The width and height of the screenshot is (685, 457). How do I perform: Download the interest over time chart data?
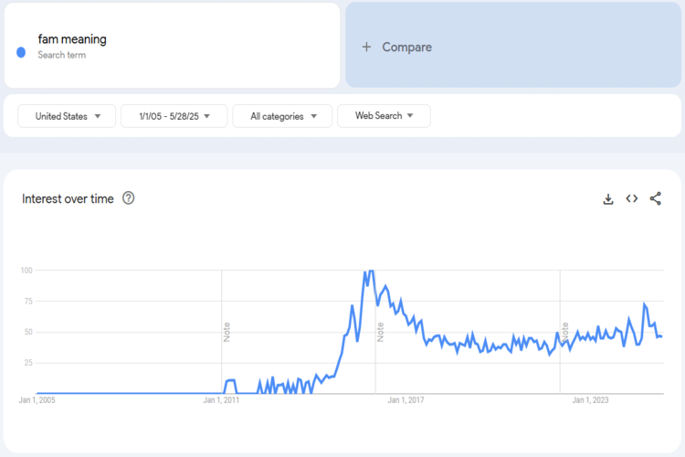(x=608, y=199)
